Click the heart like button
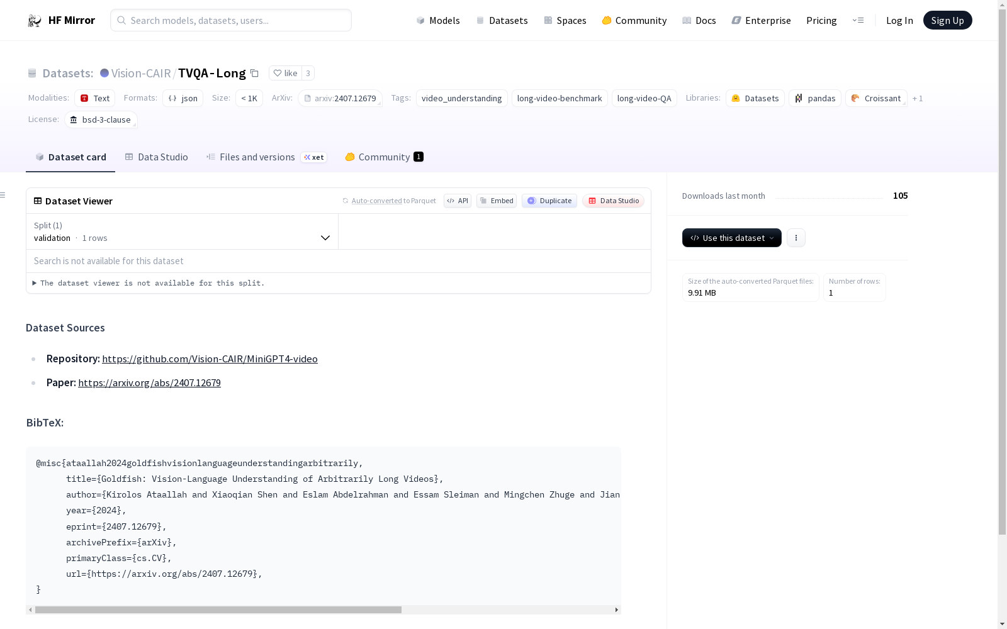The width and height of the screenshot is (1007, 629). coord(285,73)
